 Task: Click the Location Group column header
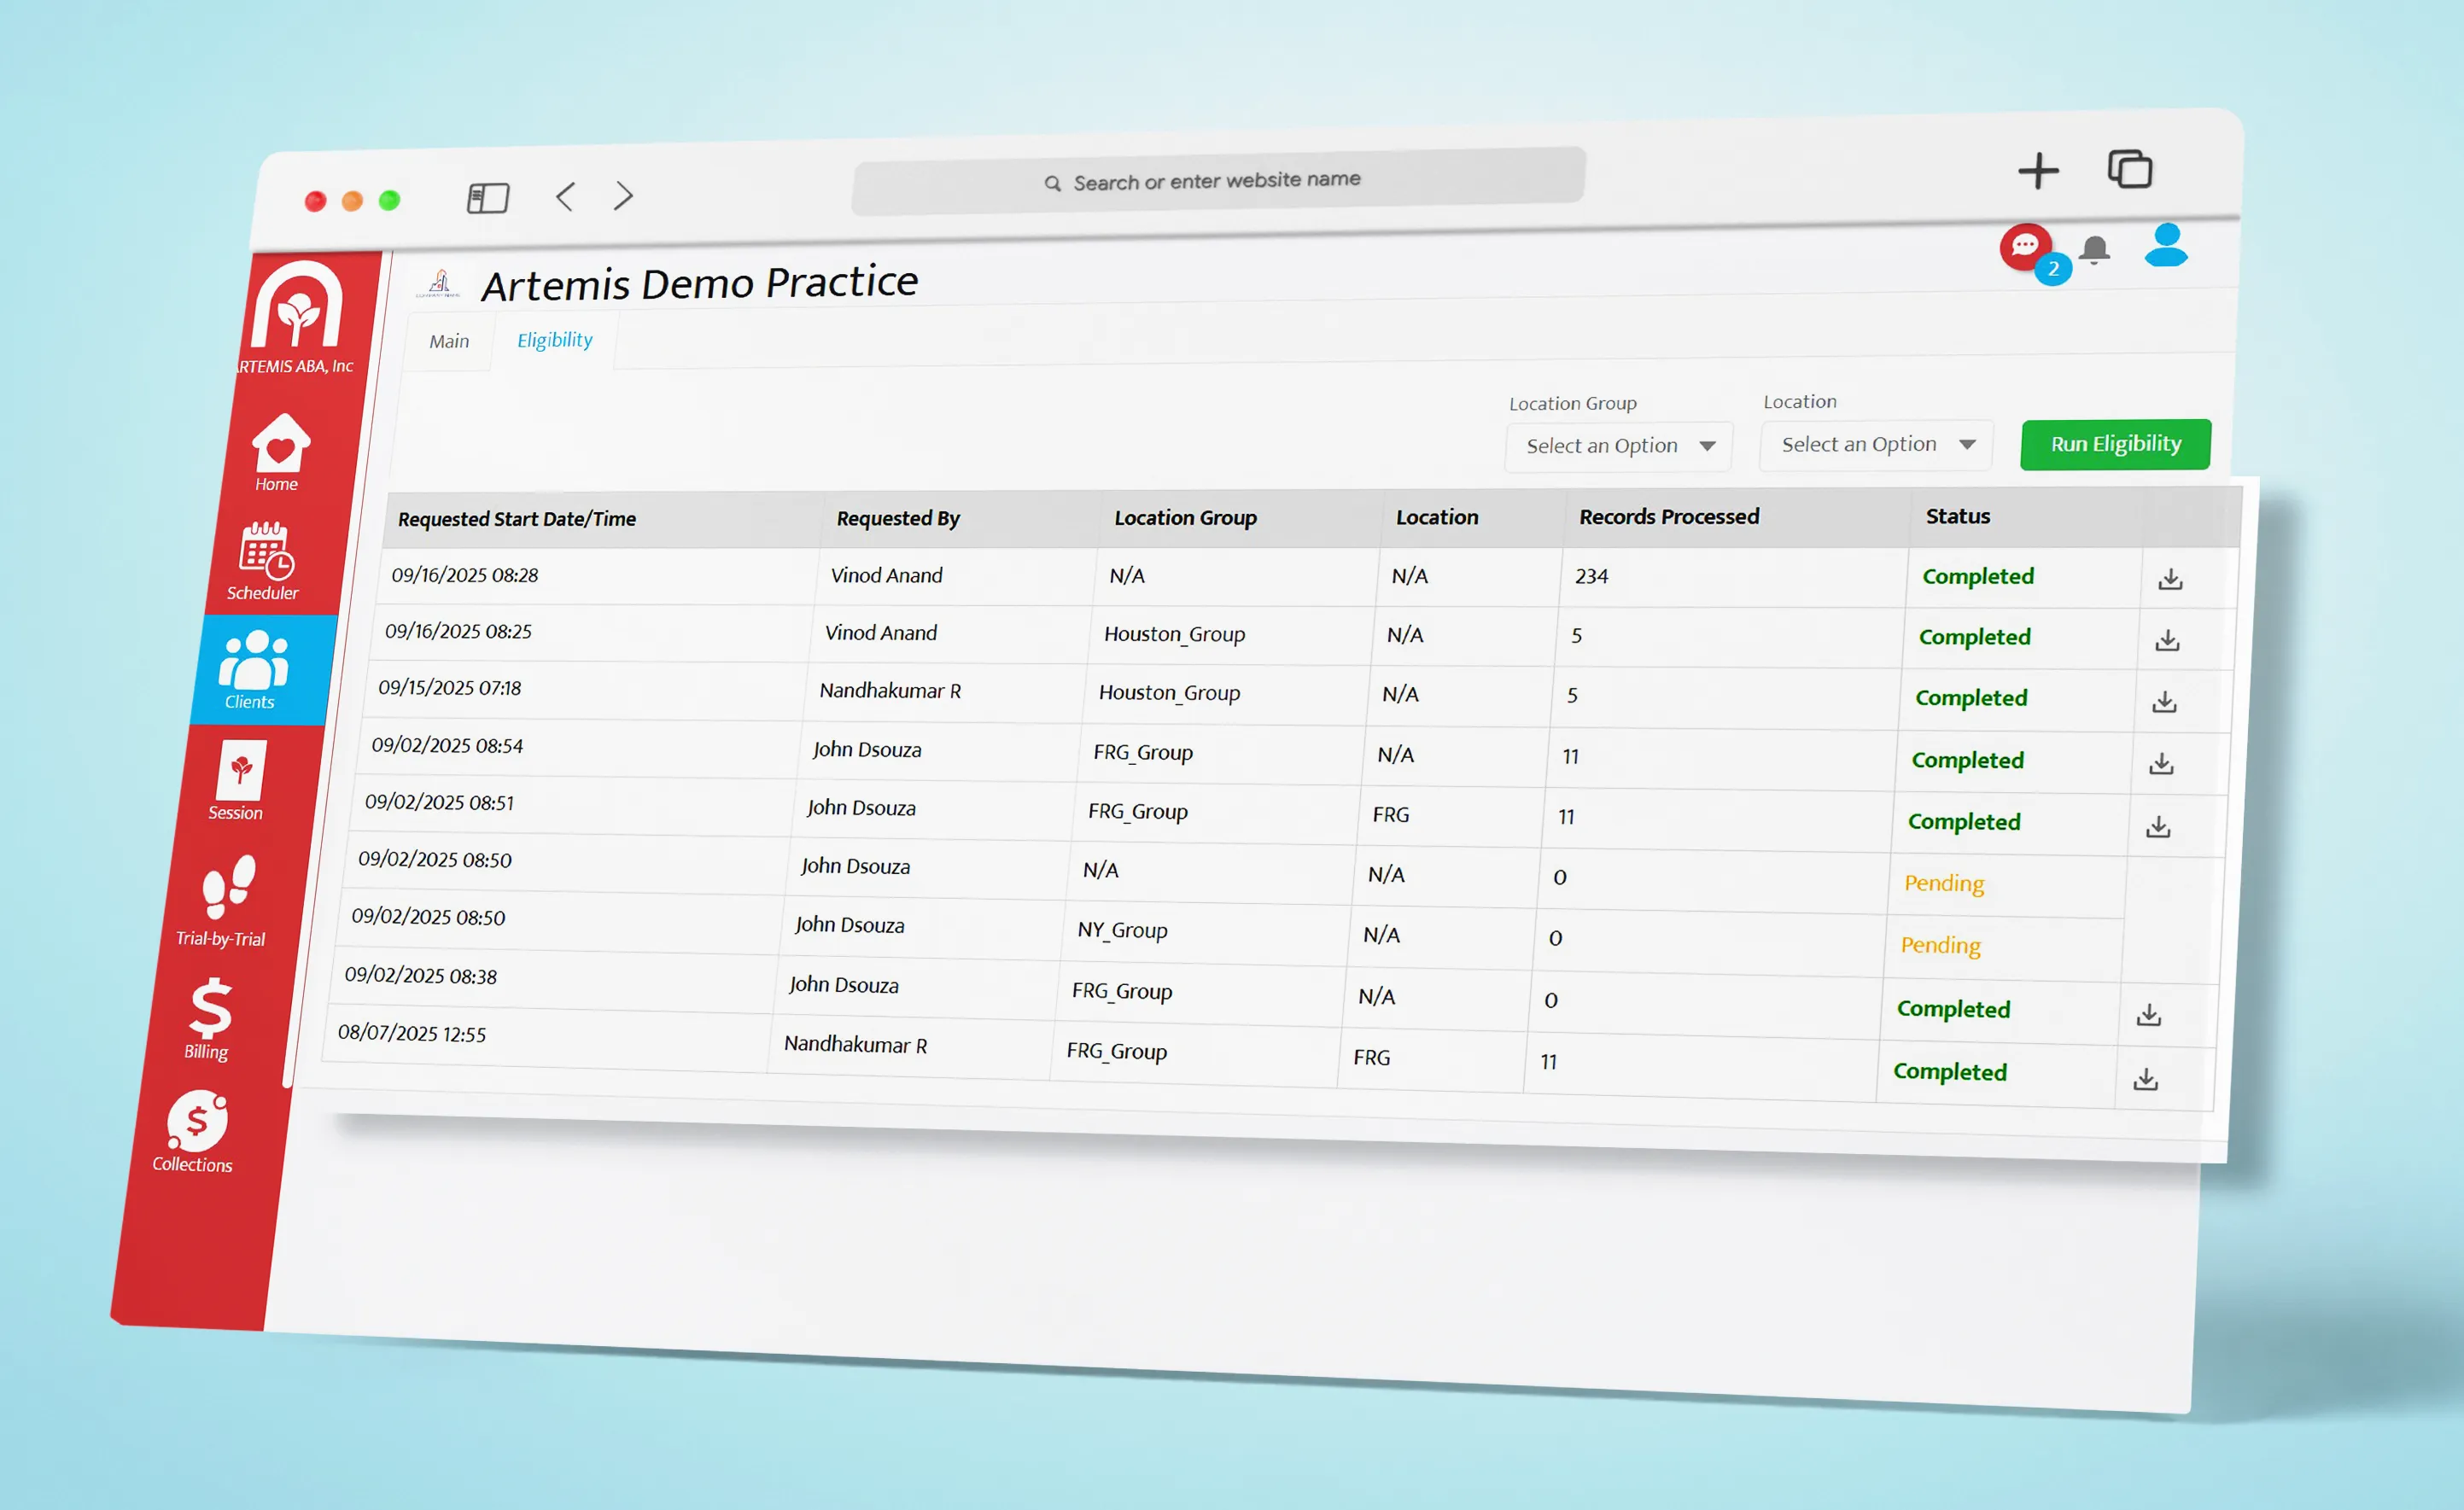[x=1185, y=518]
